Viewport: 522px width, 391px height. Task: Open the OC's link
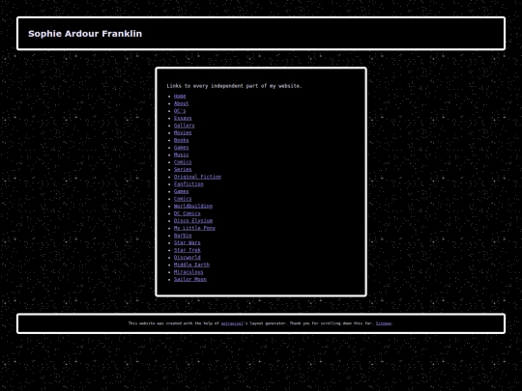click(x=180, y=111)
